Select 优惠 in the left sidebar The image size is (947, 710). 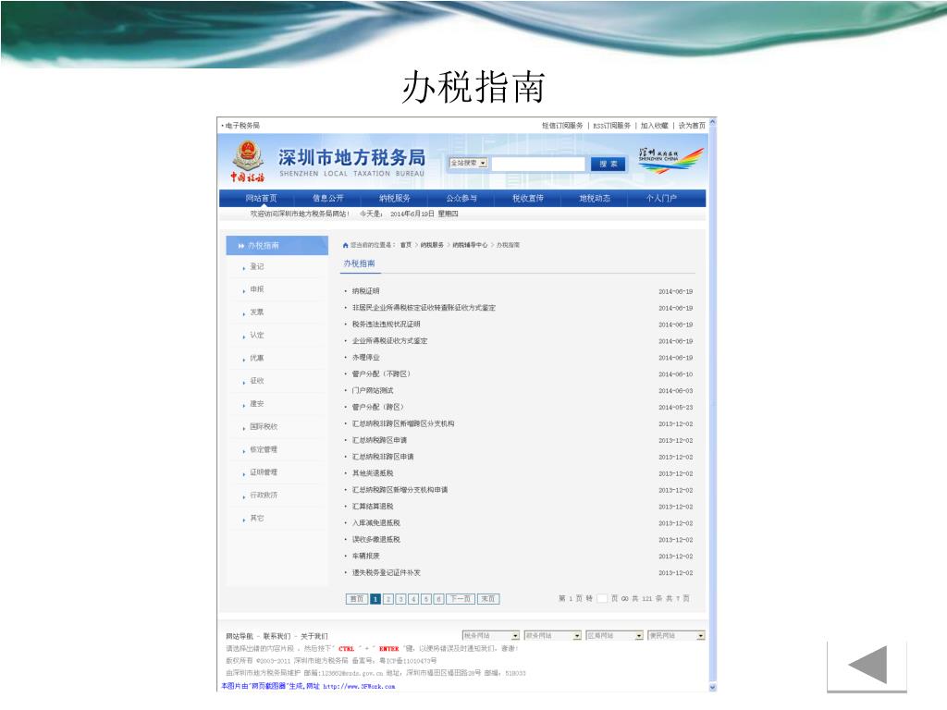click(x=257, y=358)
